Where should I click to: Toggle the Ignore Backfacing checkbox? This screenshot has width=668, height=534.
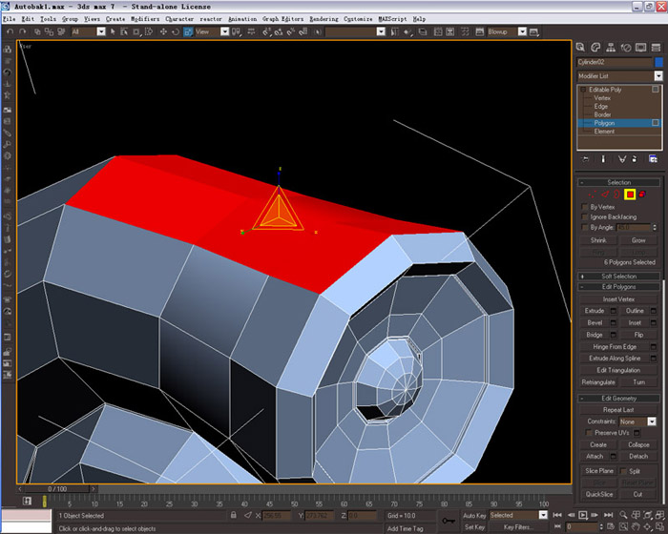point(585,217)
